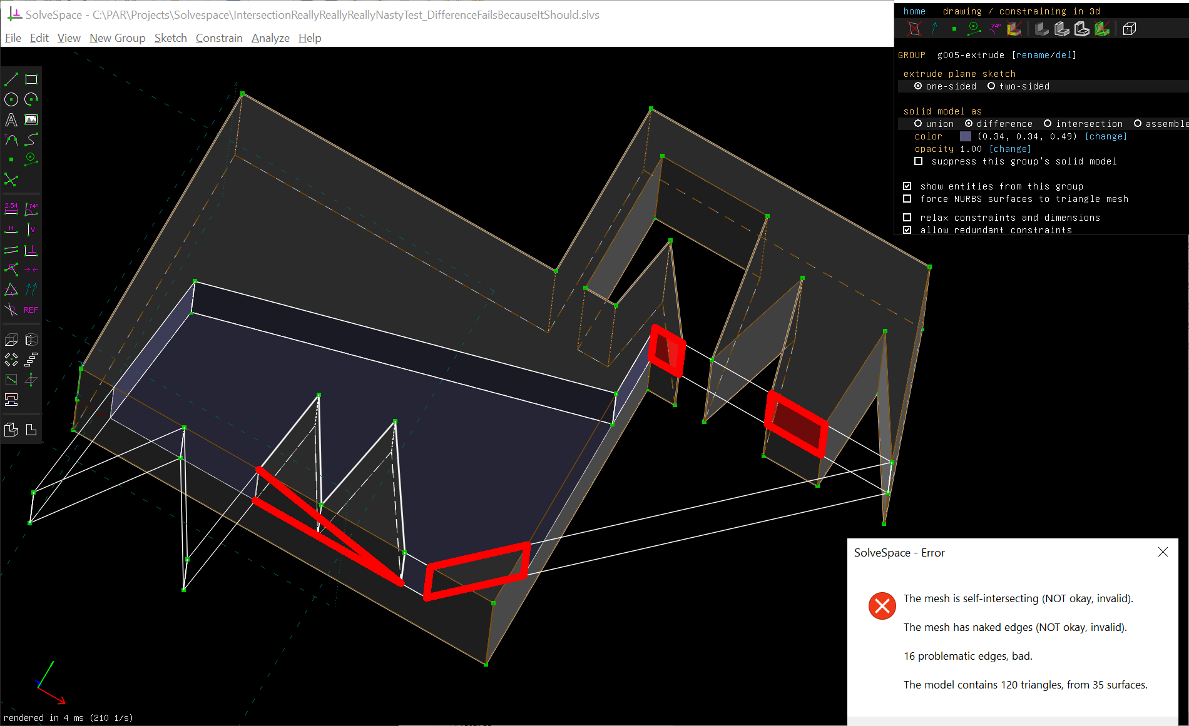Toggle construction geometry tool
The height and width of the screenshot is (726, 1189).
31,159
